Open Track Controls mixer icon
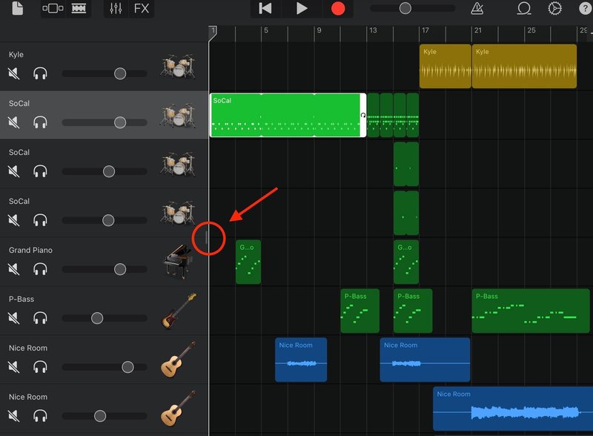This screenshot has width=593, height=436. pos(116,8)
